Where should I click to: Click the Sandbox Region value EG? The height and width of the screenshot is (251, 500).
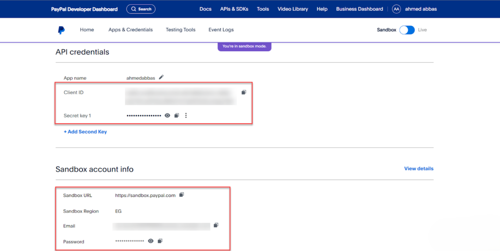pyautogui.click(x=118, y=211)
